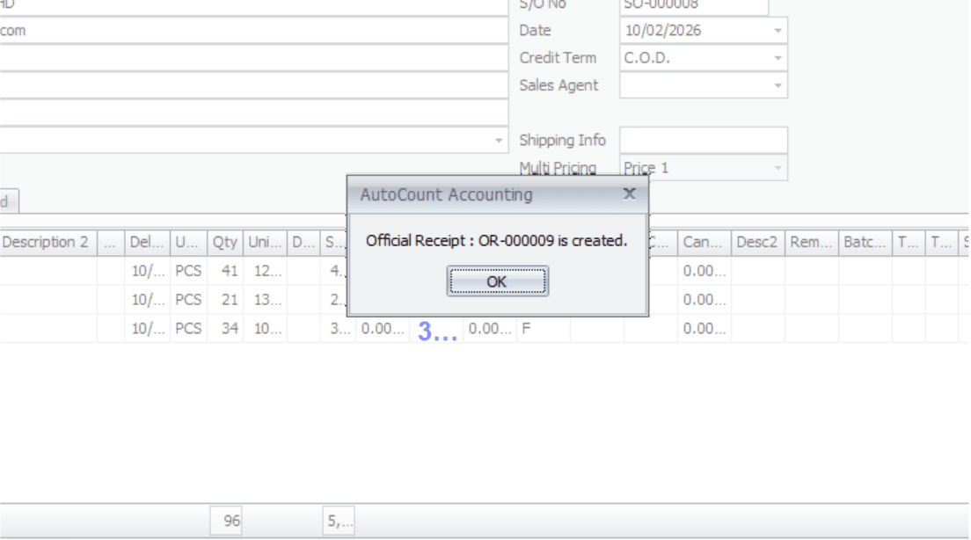The width and height of the screenshot is (971, 540).
Task: Open the wide left-side combo box arrow
Action: (x=499, y=141)
